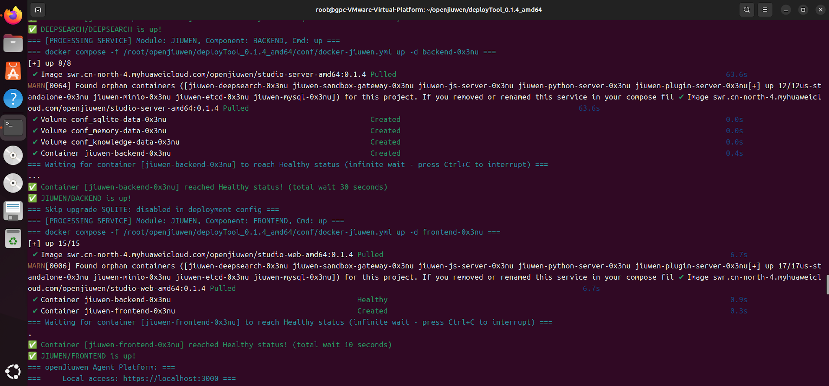Click the https://localhost:3000 link
The width and height of the screenshot is (829, 386).
tap(171, 378)
